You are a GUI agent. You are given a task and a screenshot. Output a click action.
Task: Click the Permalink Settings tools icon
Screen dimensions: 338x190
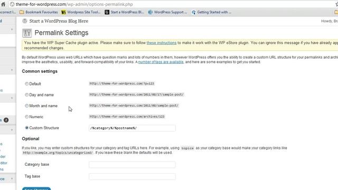point(27,33)
